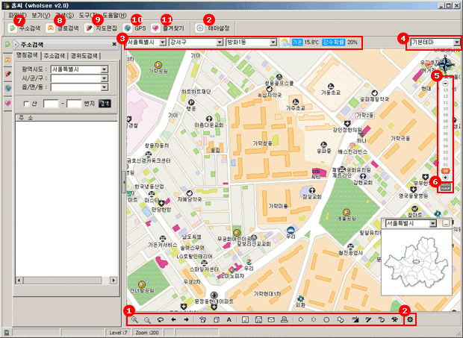Click the previous-view left arrow icon
The image size is (463, 338).
(173, 319)
